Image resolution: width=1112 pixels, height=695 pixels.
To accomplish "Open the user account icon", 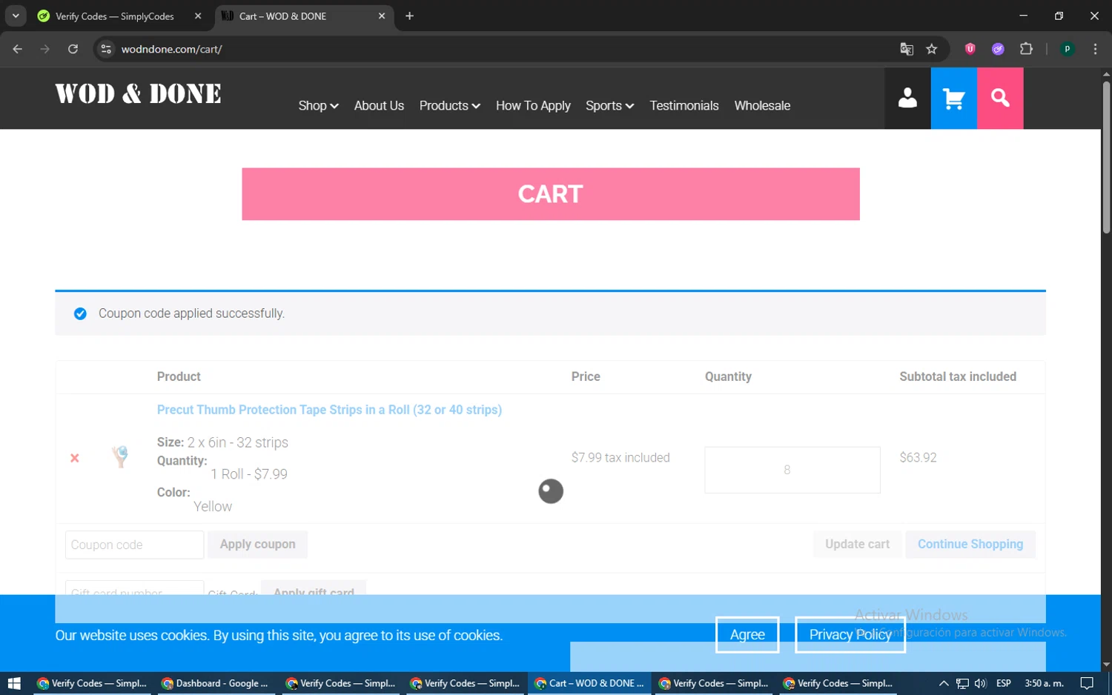I will click(x=907, y=98).
